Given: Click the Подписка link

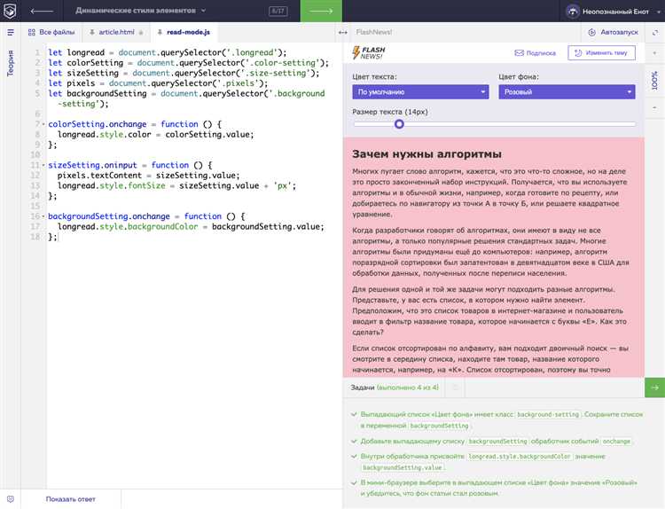Looking at the screenshot, I should coord(535,52).
